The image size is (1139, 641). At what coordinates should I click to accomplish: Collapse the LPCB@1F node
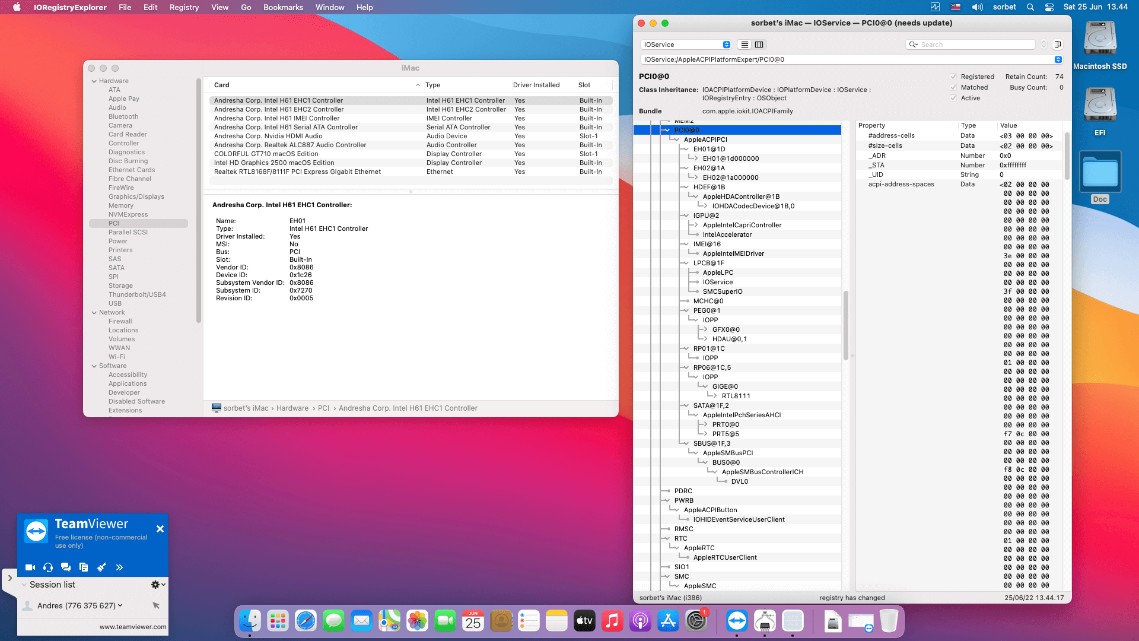(x=686, y=263)
